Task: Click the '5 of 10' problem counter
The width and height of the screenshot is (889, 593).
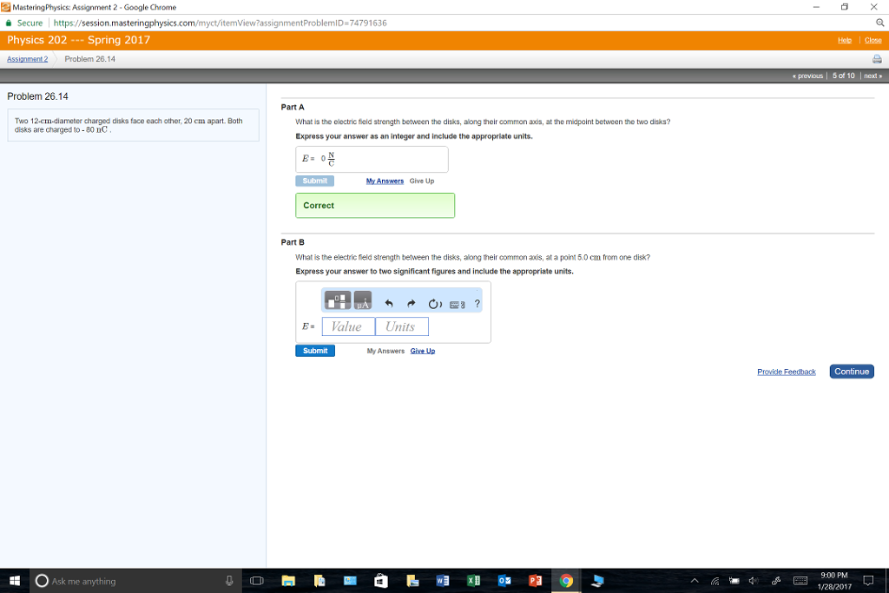Action: [843, 76]
